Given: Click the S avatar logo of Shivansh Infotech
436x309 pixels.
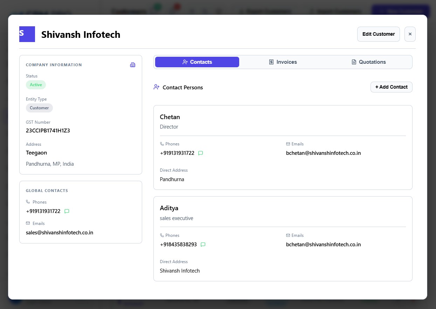Looking at the screenshot, I should [27, 34].
